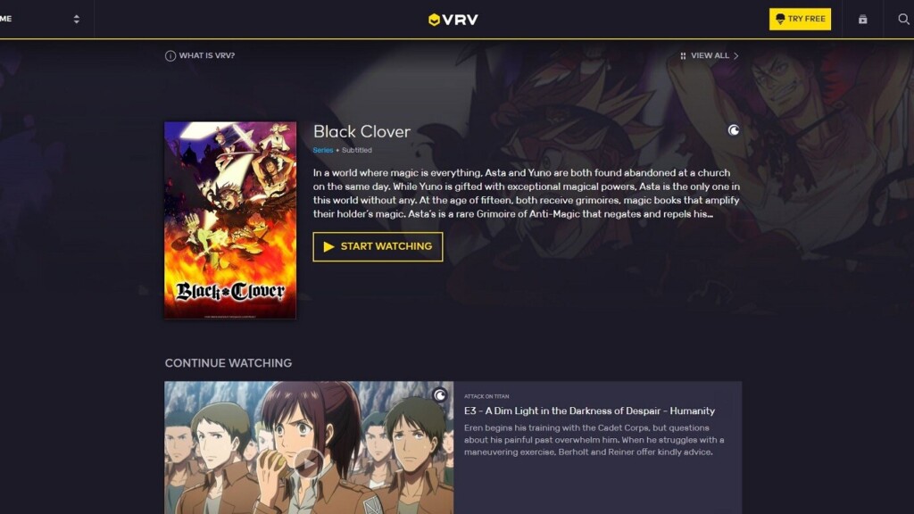Click the Black Clover poster image

coord(230,220)
